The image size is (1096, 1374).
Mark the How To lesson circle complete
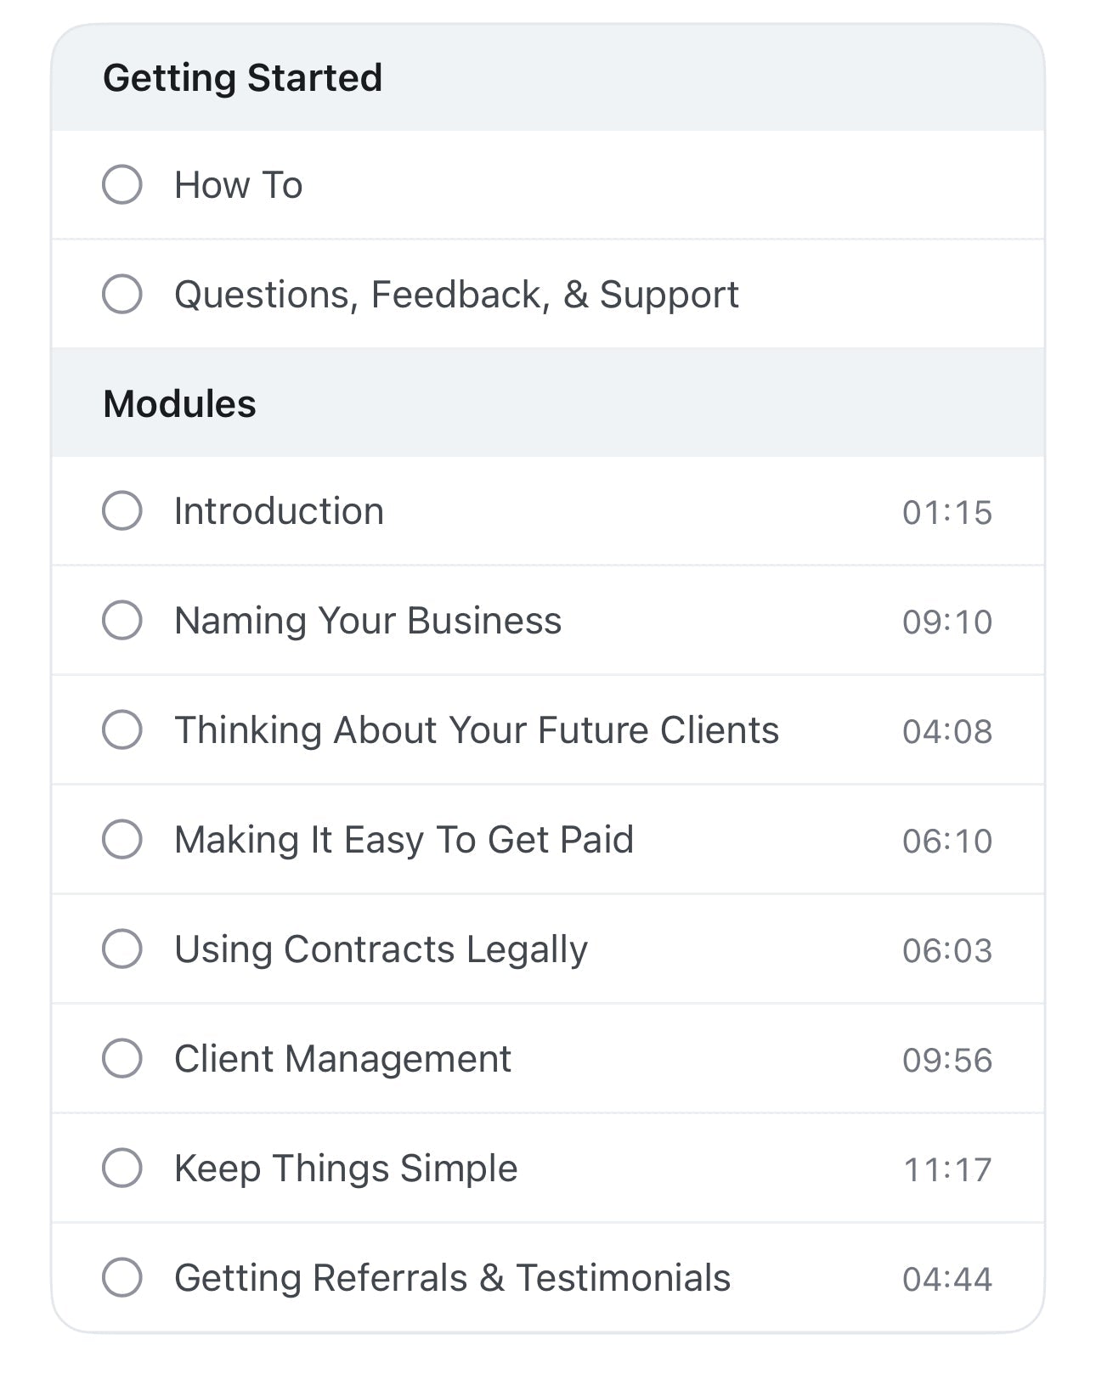pos(122,185)
